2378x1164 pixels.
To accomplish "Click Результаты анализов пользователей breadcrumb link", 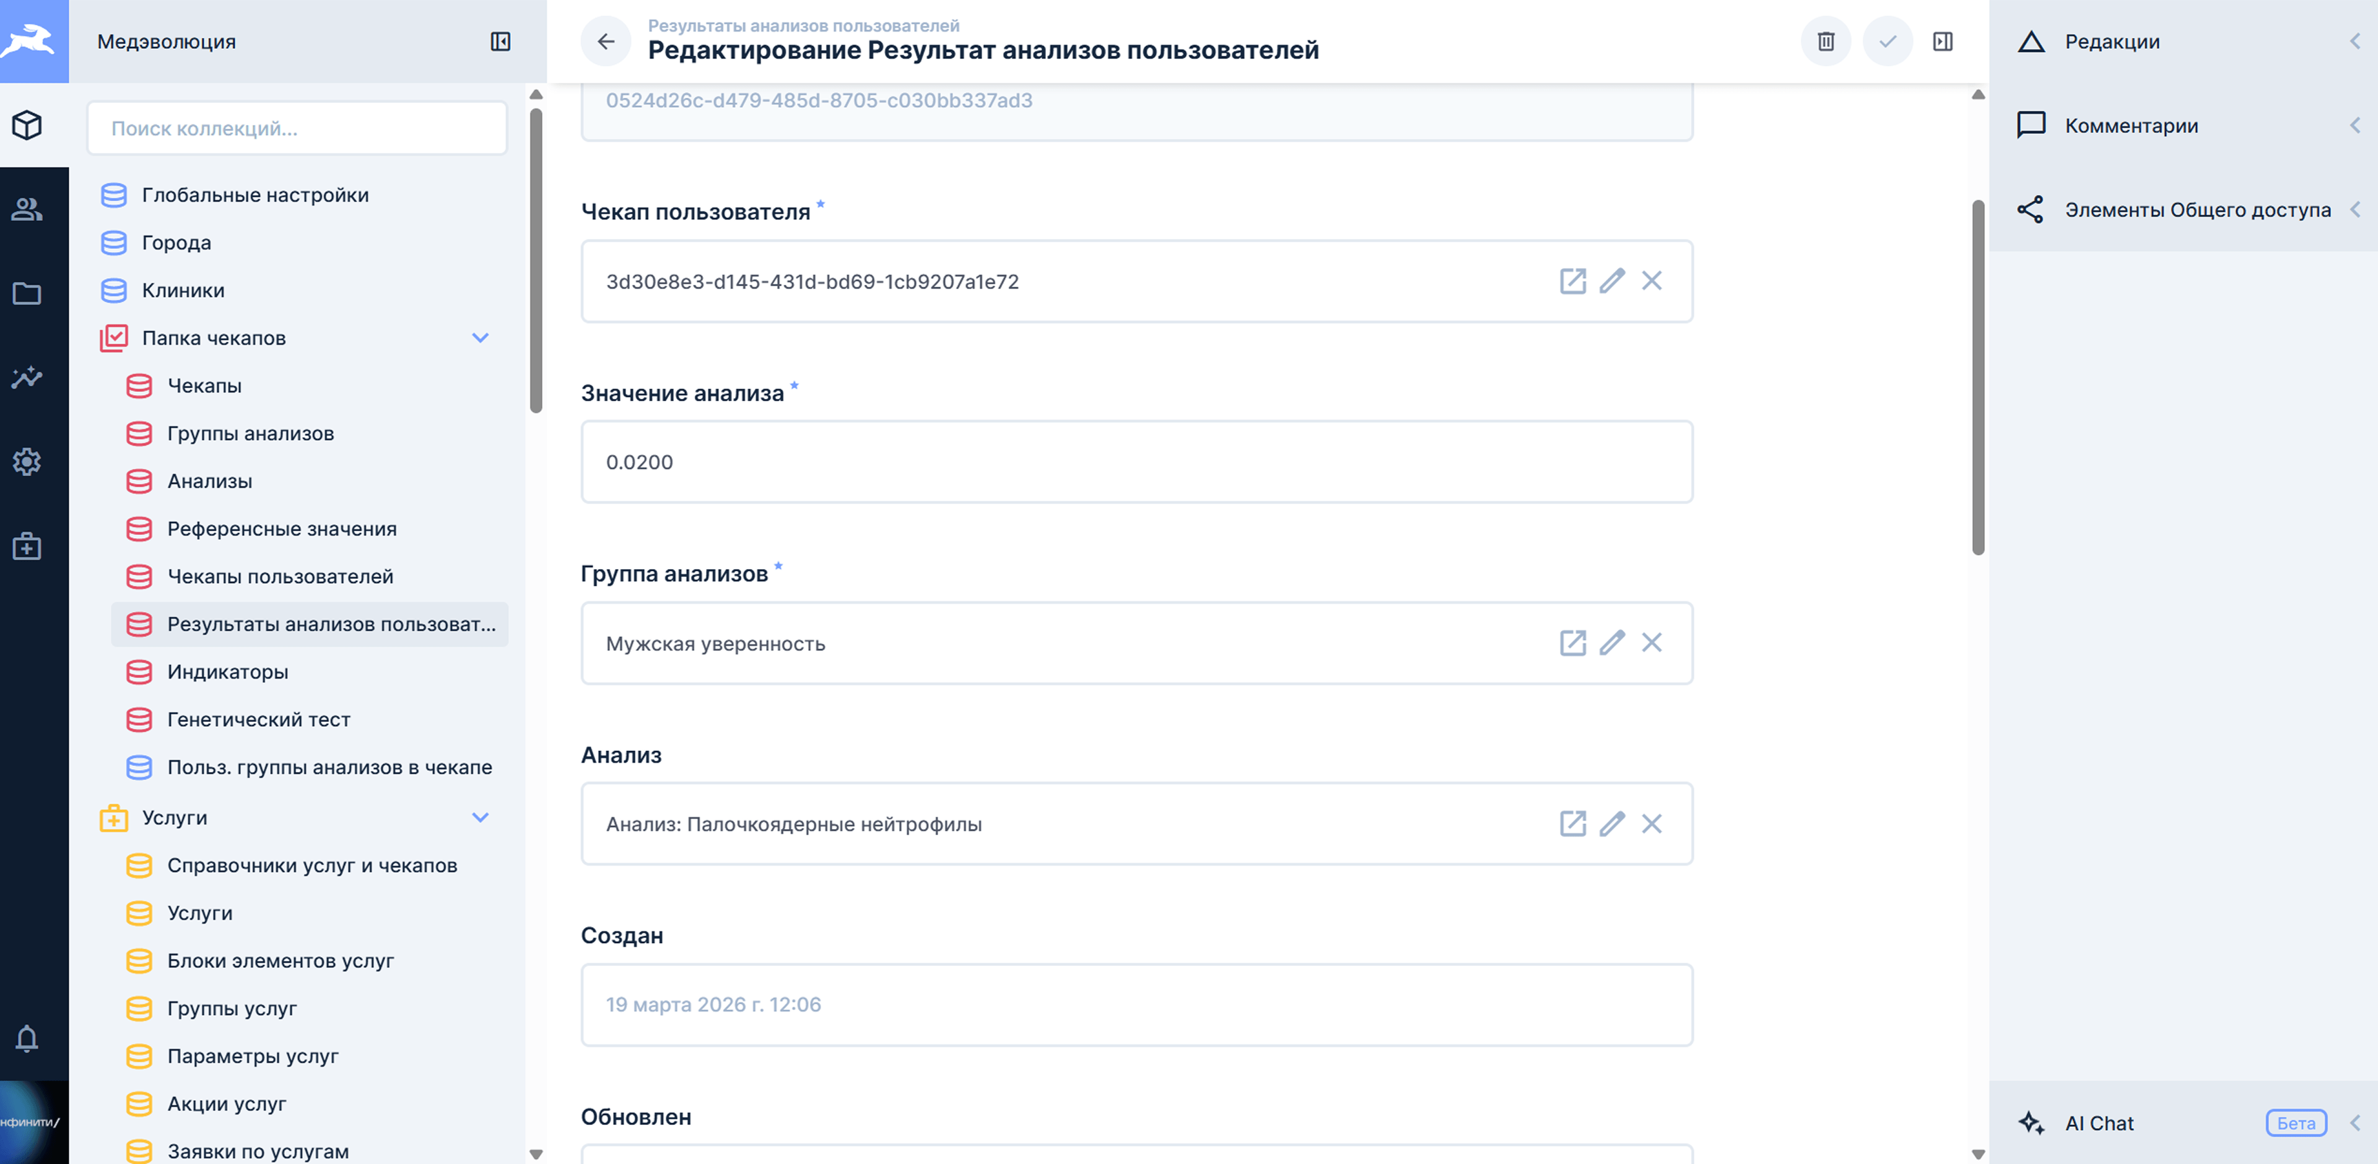I will (803, 26).
